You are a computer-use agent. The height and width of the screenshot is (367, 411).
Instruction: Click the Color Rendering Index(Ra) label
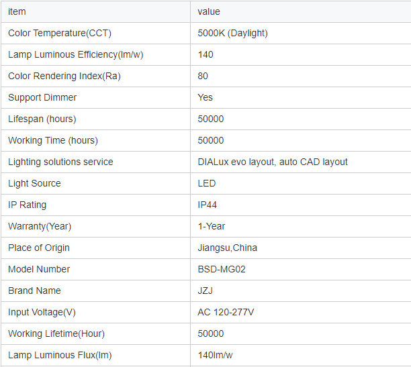(x=64, y=76)
